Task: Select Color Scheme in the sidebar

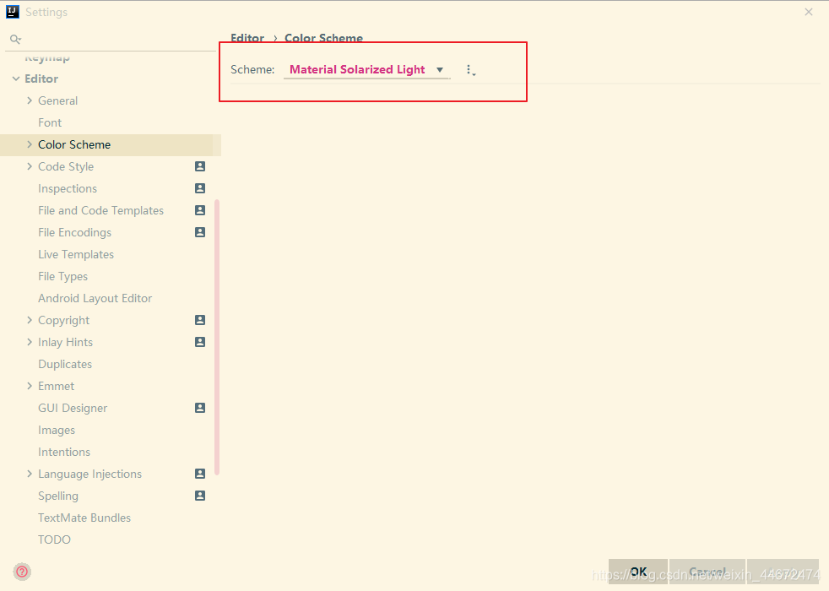Action: (x=74, y=145)
